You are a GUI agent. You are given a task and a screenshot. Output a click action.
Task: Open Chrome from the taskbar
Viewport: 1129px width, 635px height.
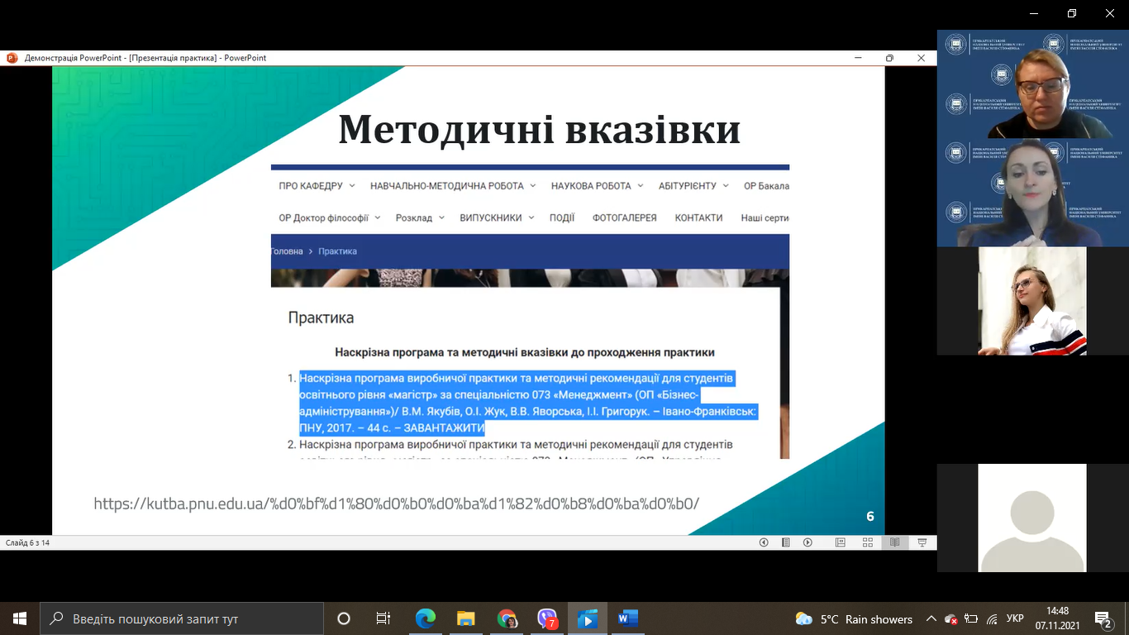point(507,618)
